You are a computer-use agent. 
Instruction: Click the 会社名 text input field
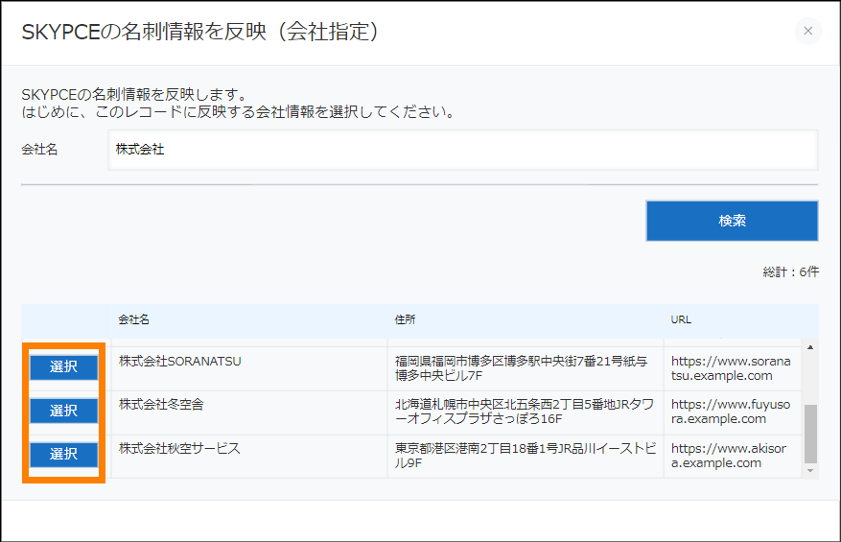tap(462, 150)
